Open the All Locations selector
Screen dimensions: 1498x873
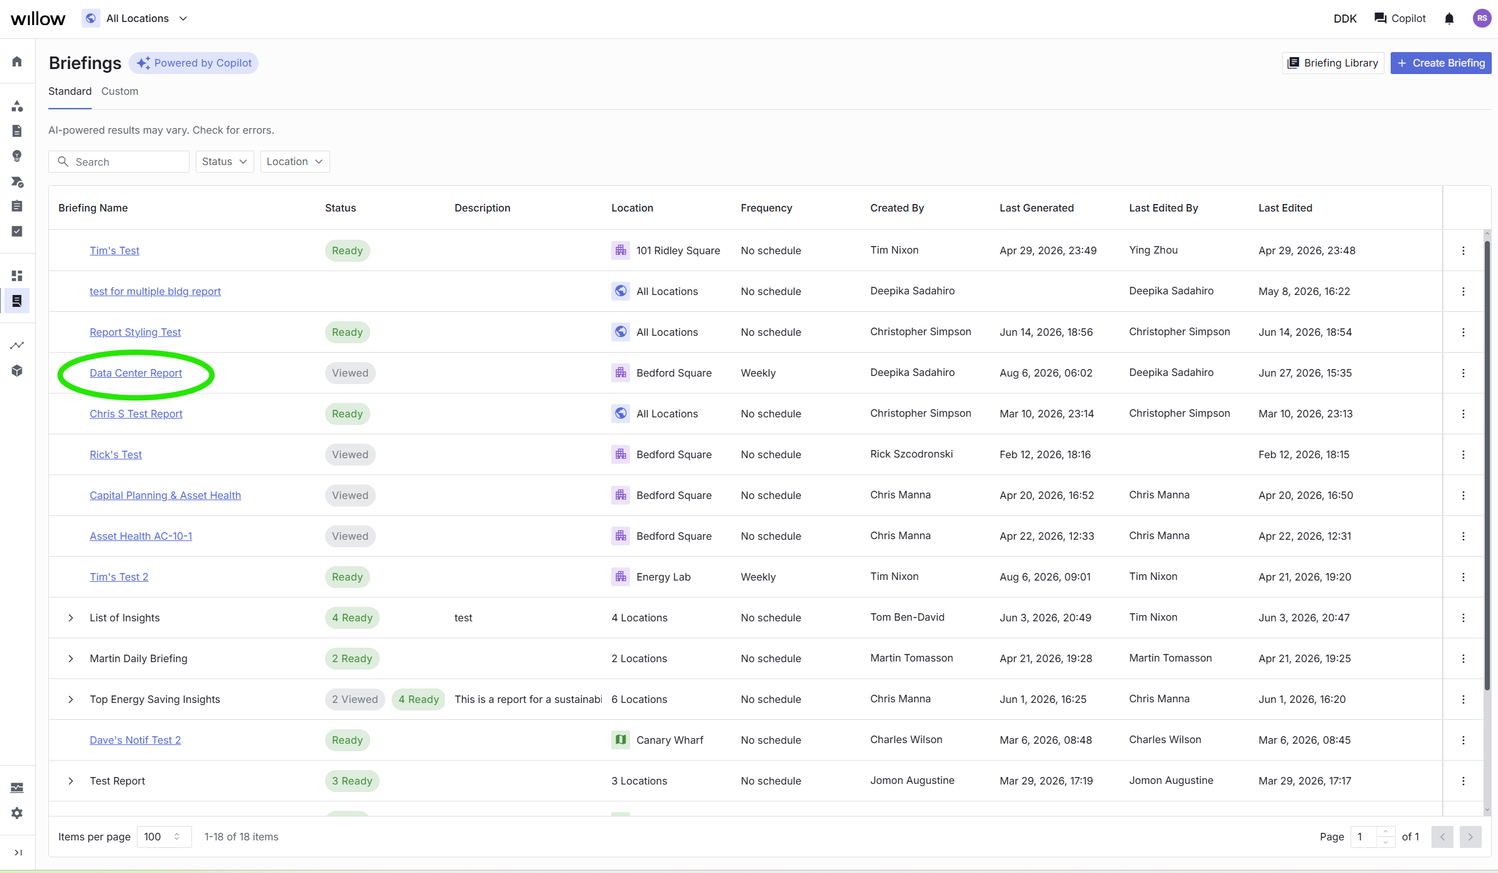136,18
